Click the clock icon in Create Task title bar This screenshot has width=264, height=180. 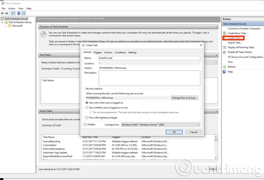coord(84,45)
